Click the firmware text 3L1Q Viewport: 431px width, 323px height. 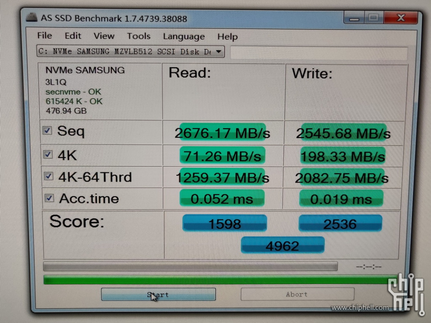click(x=56, y=82)
